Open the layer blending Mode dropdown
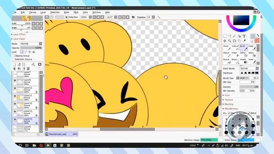The height and width of the screenshot is (154, 274). pos(31,44)
